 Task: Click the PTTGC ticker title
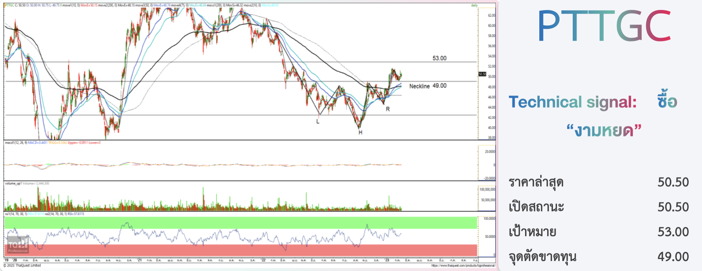(604, 26)
